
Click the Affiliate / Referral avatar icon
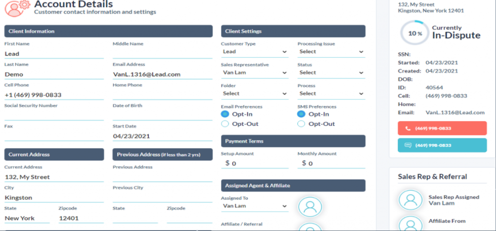click(310, 228)
